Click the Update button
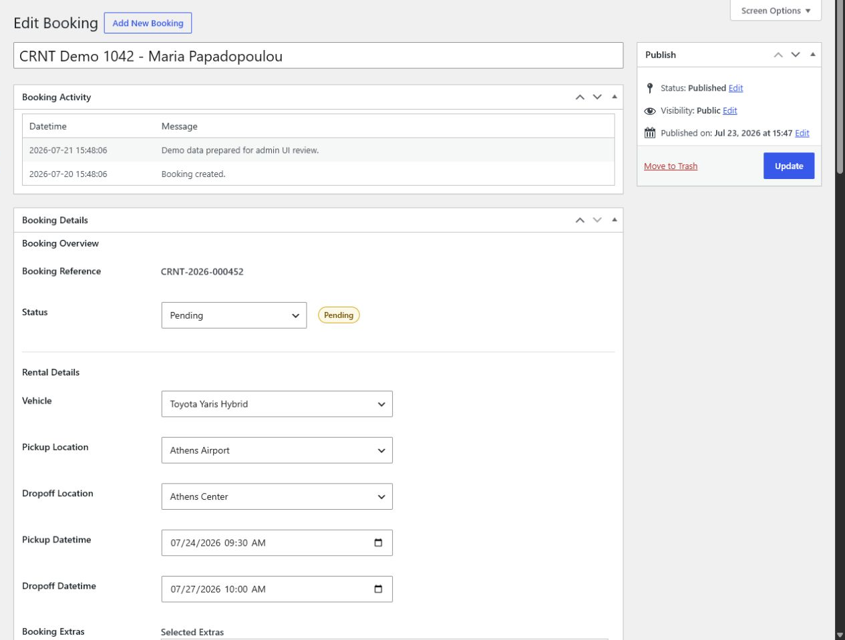The width and height of the screenshot is (845, 640). (789, 166)
